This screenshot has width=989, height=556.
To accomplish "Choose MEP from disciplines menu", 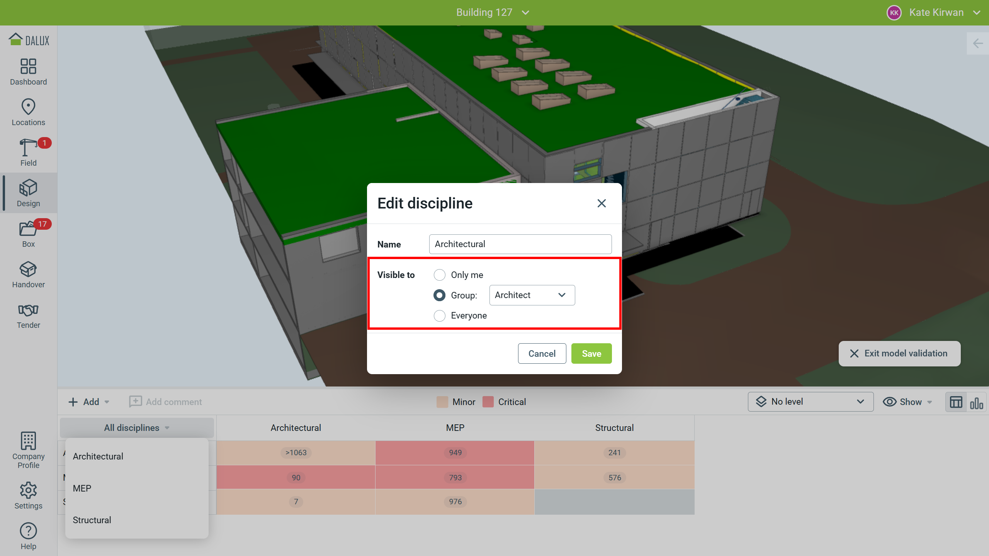I will [x=137, y=488].
